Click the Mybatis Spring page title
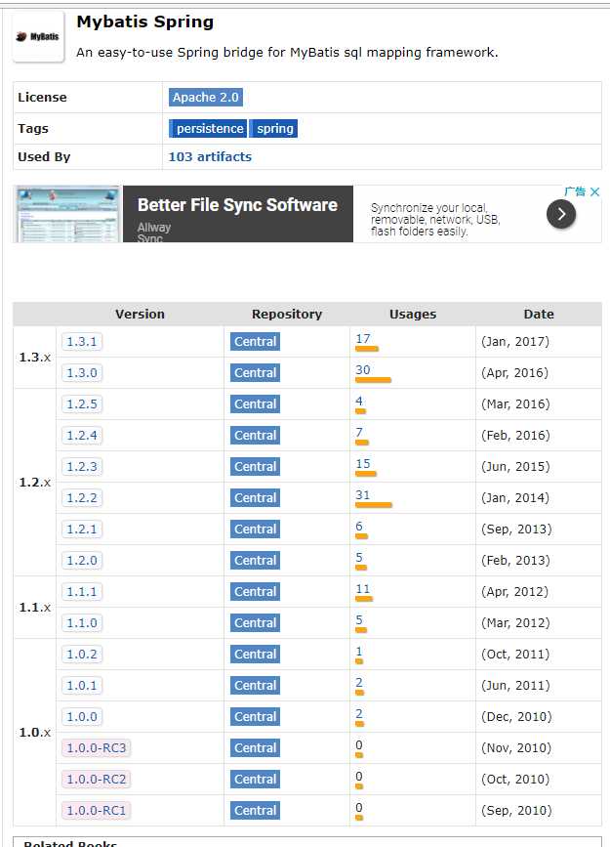Image resolution: width=610 pixels, height=847 pixels. tap(145, 22)
